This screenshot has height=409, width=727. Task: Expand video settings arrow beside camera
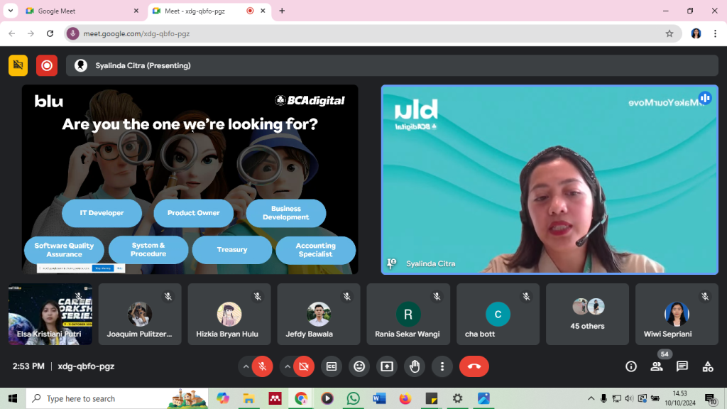288,366
